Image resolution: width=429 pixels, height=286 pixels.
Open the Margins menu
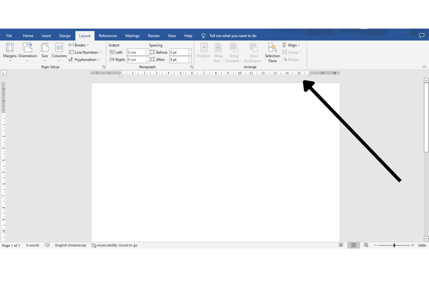click(x=10, y=52)
